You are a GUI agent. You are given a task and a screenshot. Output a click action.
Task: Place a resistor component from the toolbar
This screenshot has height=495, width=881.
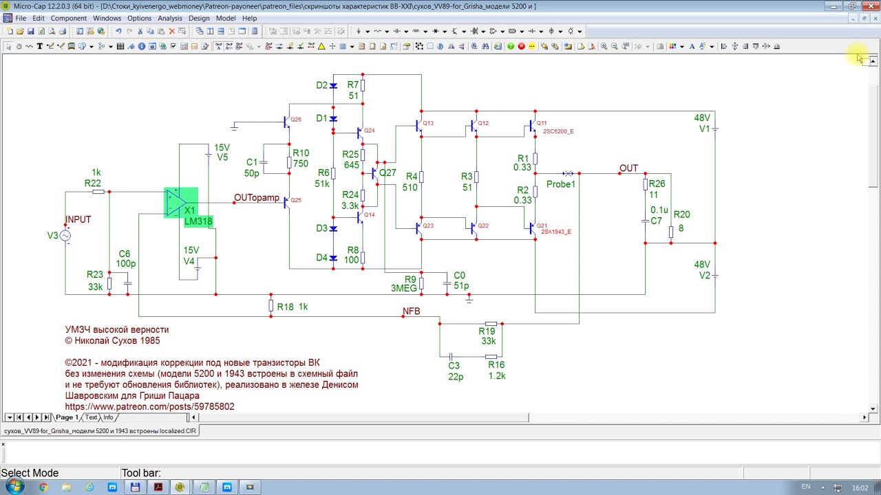point(378,31)
